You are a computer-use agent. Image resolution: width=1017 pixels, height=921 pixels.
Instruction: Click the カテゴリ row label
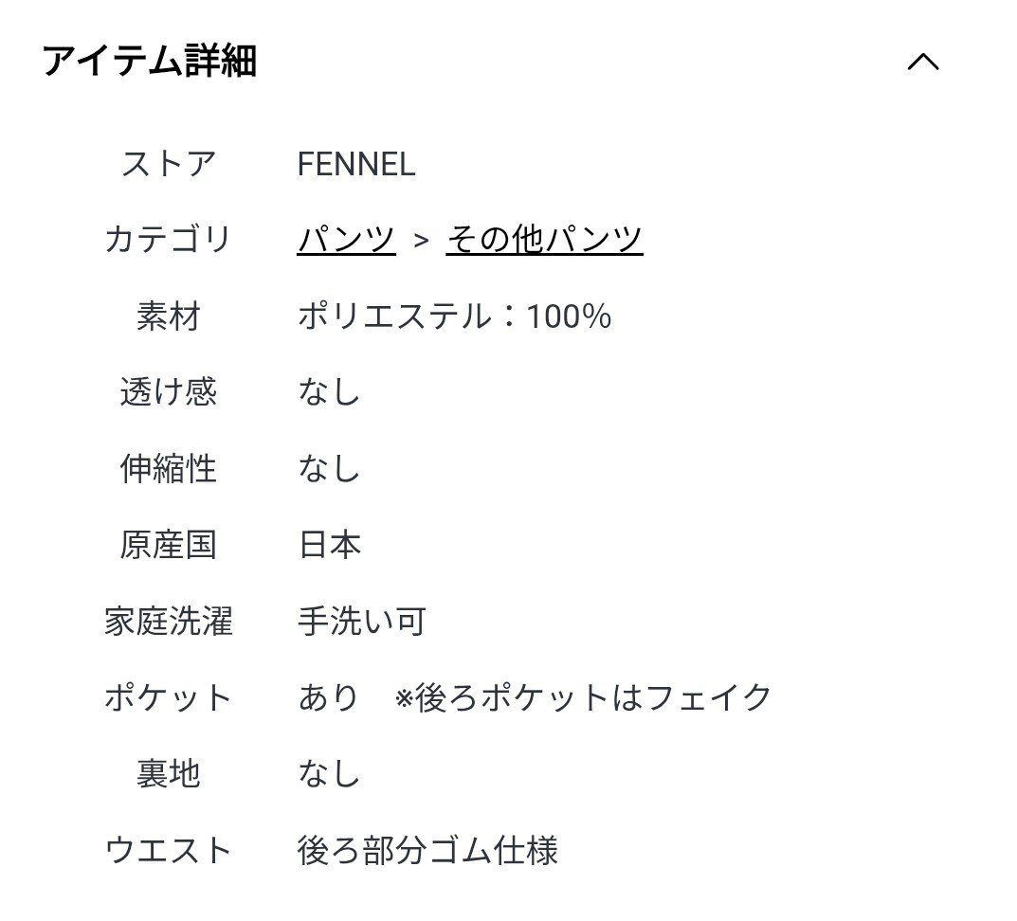[x=169, y=240]
